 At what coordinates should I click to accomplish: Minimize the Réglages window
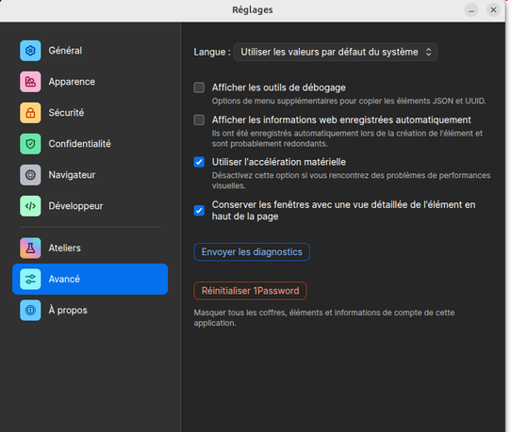point(471,10)
